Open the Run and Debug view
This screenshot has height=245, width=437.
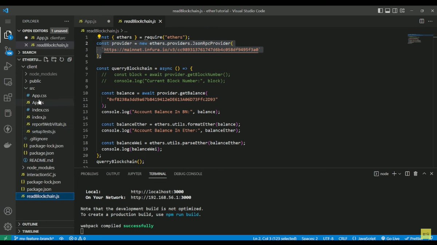click(x=8, y=66)
